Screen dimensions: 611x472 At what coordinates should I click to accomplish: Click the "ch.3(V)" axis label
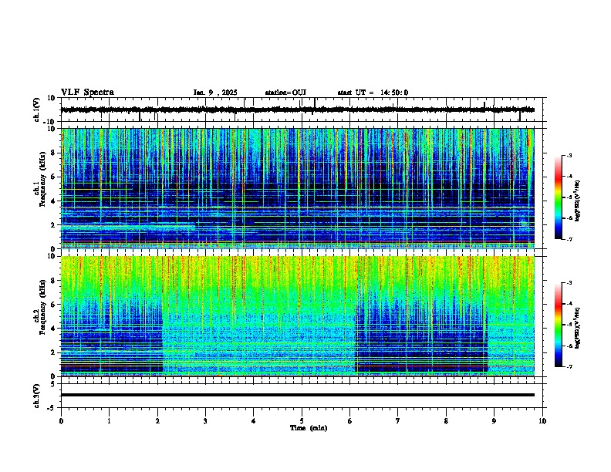coord(36,396)
